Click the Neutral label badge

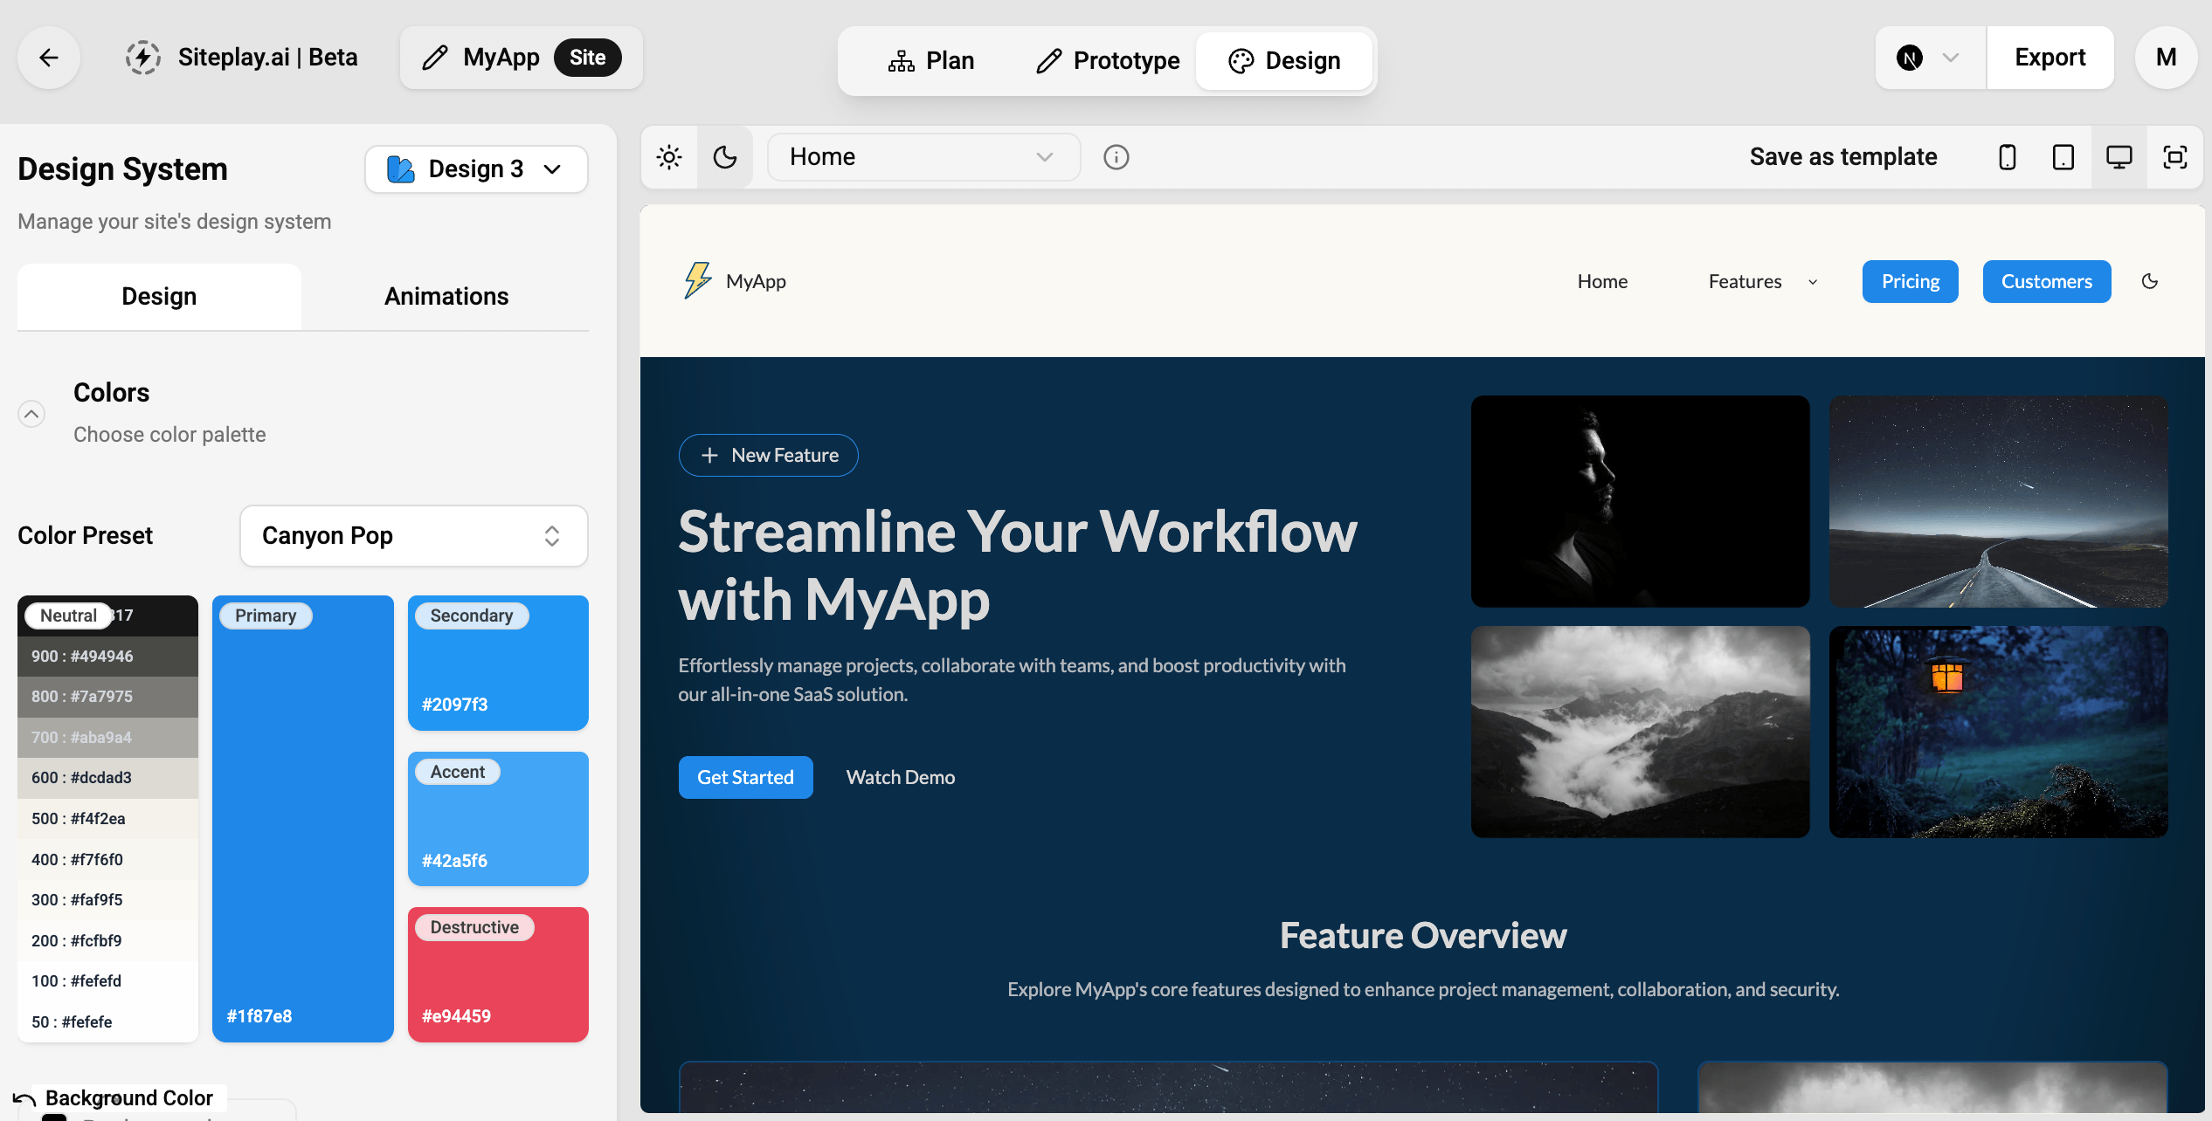pos(68,616)
